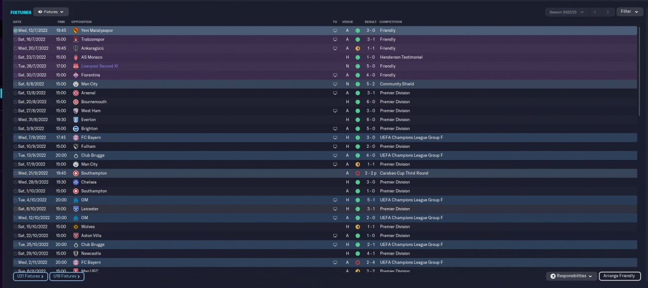Go to U21 Fixtures
The width and height of the screenshot is (648, 288).
pos(30,276)
